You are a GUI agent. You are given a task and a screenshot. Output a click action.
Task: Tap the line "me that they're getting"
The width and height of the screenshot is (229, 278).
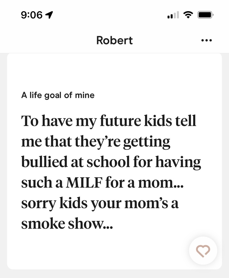96,142
